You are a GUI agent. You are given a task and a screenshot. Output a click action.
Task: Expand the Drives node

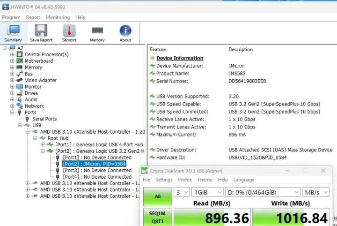(12, 93)
